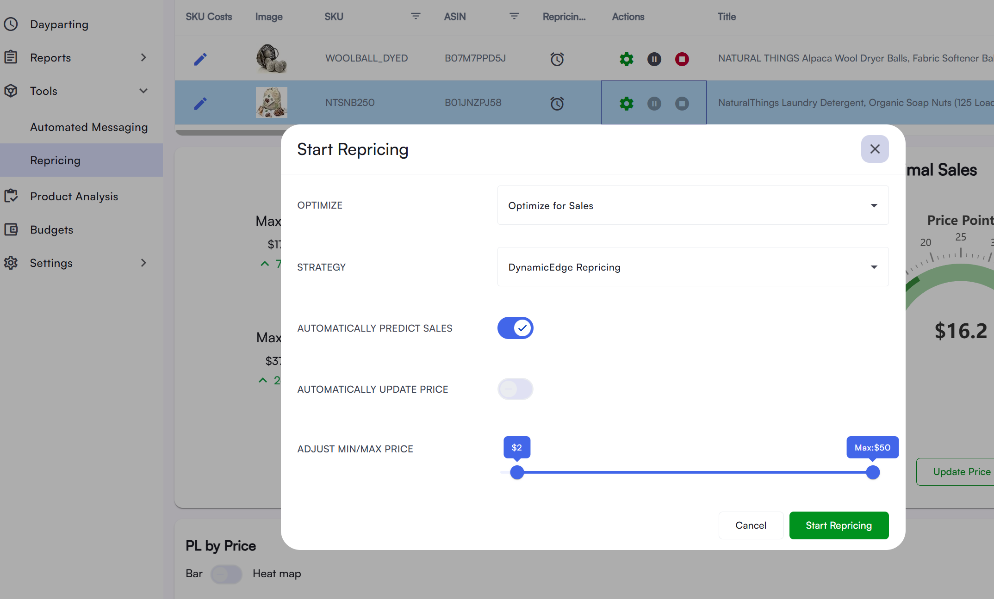Open the SKU column filter icon
The image size is (994, 599).
point(416,16)
